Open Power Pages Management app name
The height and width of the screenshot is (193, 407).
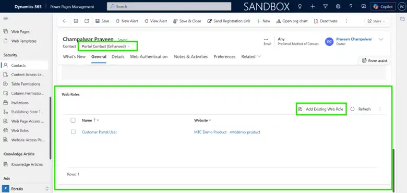click(x=72, y=7)
